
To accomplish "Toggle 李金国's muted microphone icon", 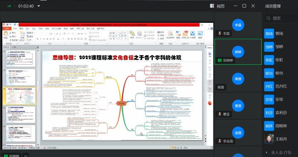I will pyautogui.click(x=220, y=141).
